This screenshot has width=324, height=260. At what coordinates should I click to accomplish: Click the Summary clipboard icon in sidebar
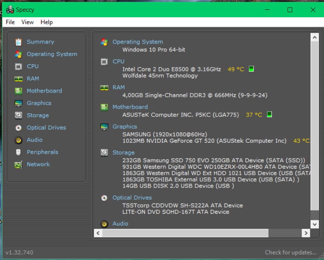18,42
